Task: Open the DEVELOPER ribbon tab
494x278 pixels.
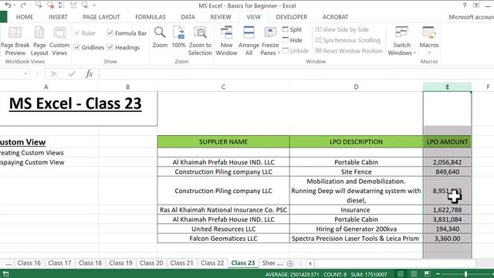Action: coord(292,17)
